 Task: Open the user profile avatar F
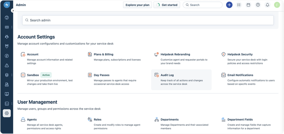point(277,5)
